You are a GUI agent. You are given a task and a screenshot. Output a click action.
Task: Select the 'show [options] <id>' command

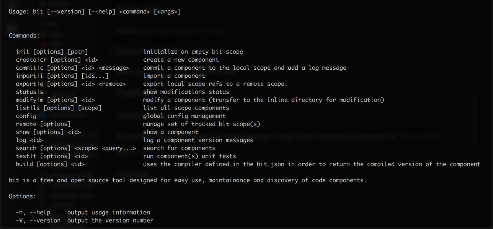tap(48, 132)
